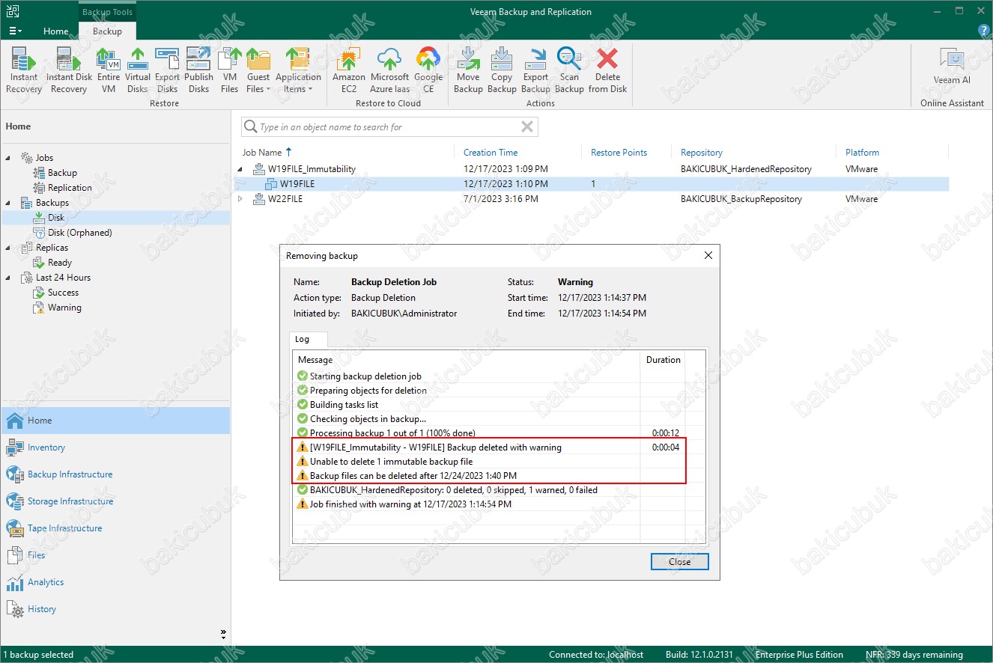993x663 pixels.
Task: Select Warning under Last 24 Hours
Action: pos(64,308)
